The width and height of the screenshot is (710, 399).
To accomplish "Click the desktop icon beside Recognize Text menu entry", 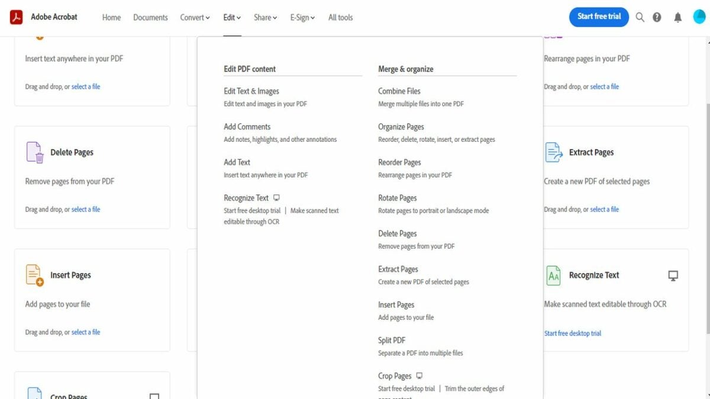I will click(x=276, y=198).
